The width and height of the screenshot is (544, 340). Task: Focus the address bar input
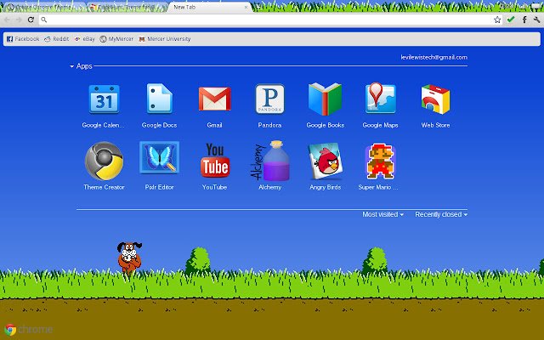(269, 20)
